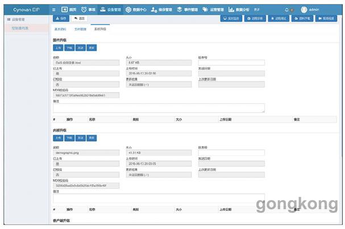The height and width of the screenshot is (229, 345).
Task: Open 数据分析 chart icon in navbar
Action: [239, 10]
